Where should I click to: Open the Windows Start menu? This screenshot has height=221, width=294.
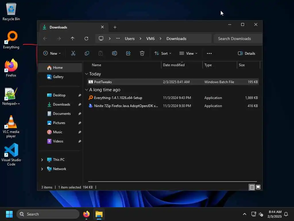pos(9,214)
